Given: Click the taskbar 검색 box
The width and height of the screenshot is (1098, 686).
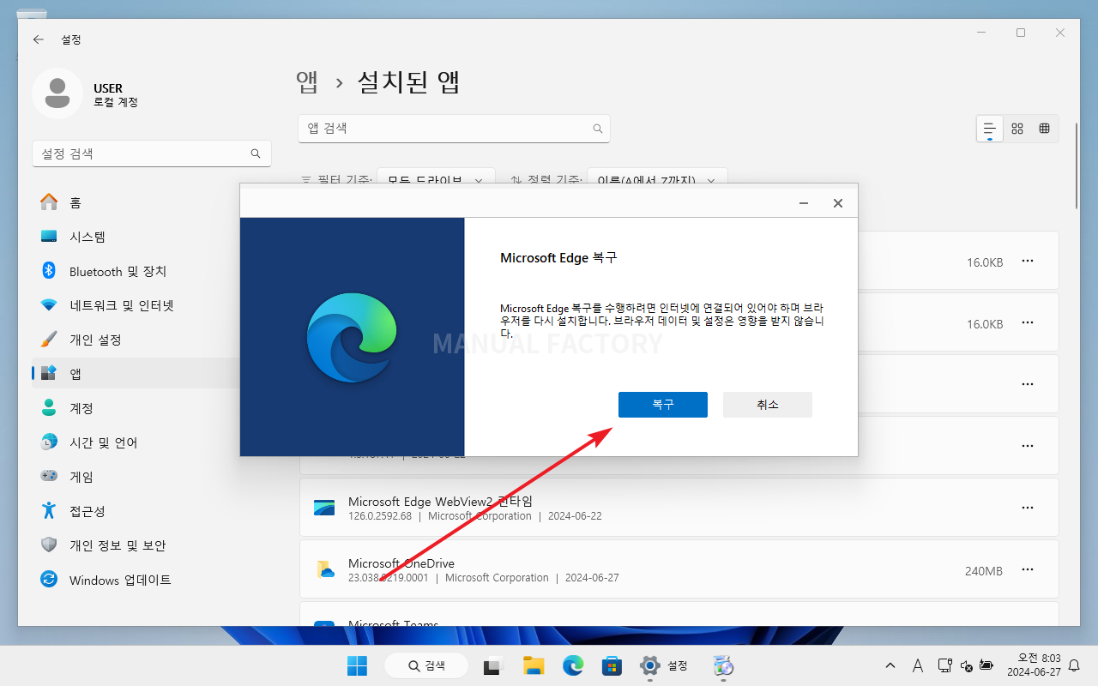Looking at the screenshot, I should (x=426, y=665).
